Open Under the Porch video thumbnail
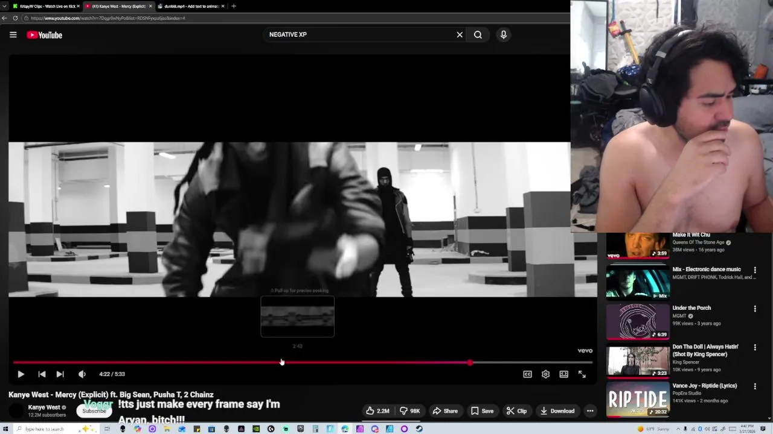 pyautogui.click(x=638, y=322)
